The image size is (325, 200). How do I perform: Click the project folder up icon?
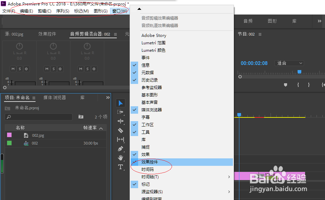7,108
